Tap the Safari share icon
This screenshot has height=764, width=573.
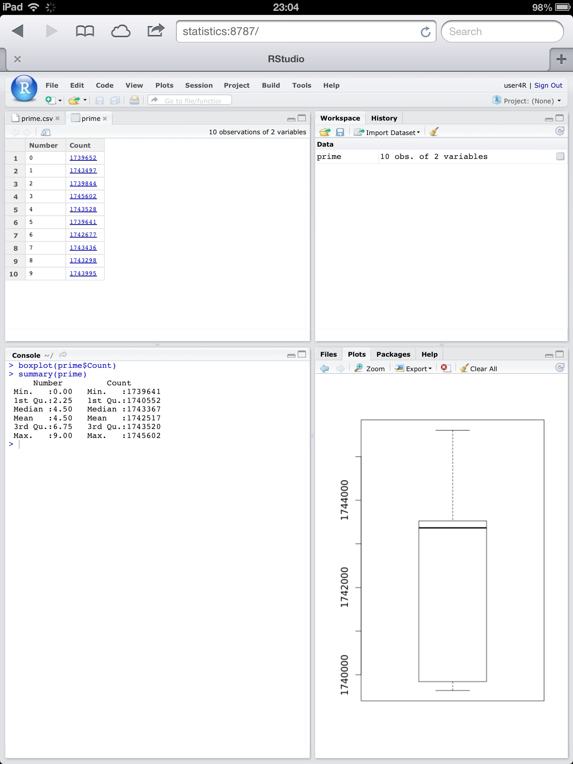click(156, 31)
